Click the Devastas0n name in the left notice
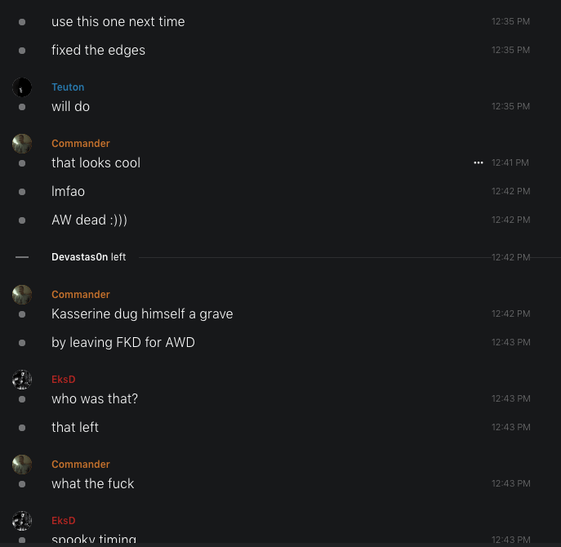Image resolution: width=561 pixels, height=547 pixels. click(79, 257)
